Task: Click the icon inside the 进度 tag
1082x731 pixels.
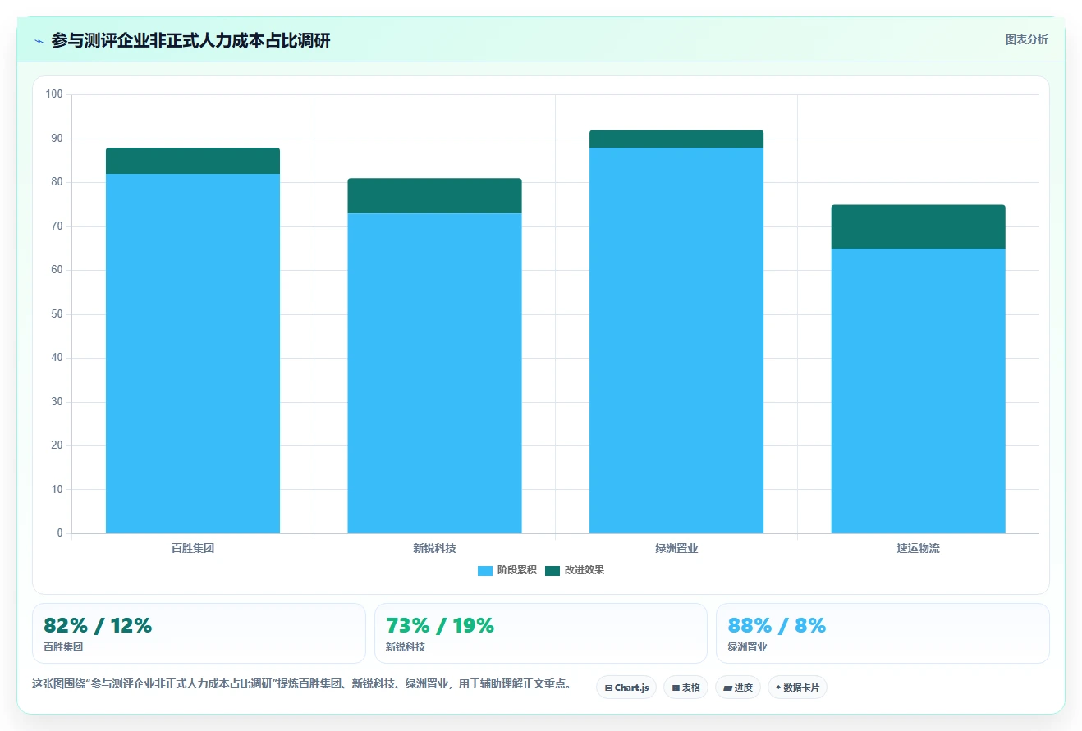Action: (727, 688)
